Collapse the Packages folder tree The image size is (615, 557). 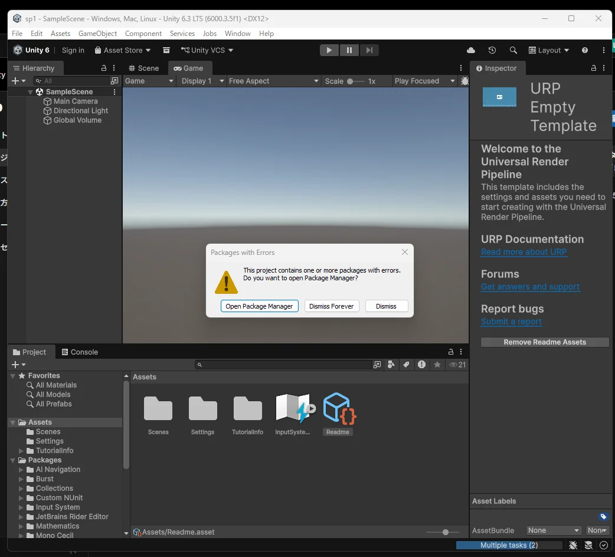13,460
